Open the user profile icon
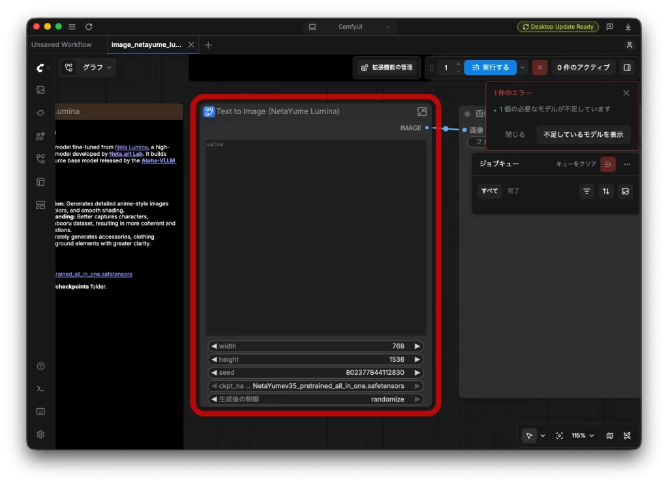Viewport: 668px width, 485px height. [x=630, y=45]
